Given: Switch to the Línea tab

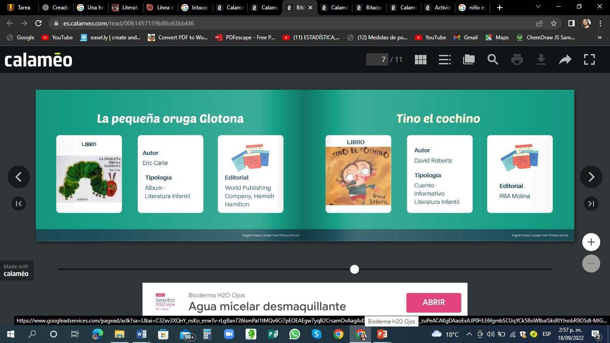Looking at the screenshot, I should pyautogui.click(x=160, y=8).
